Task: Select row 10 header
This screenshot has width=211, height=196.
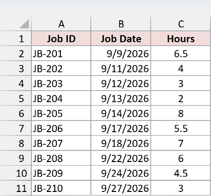Action: [16, 173]
